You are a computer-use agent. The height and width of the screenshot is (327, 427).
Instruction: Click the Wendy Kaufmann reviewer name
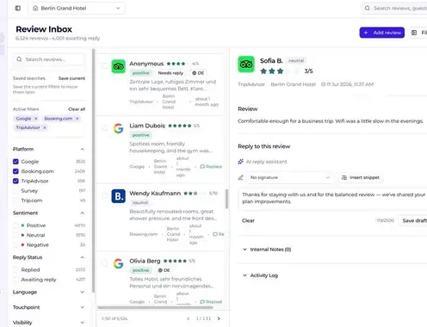pyautogui.click(x=155, y=194)
